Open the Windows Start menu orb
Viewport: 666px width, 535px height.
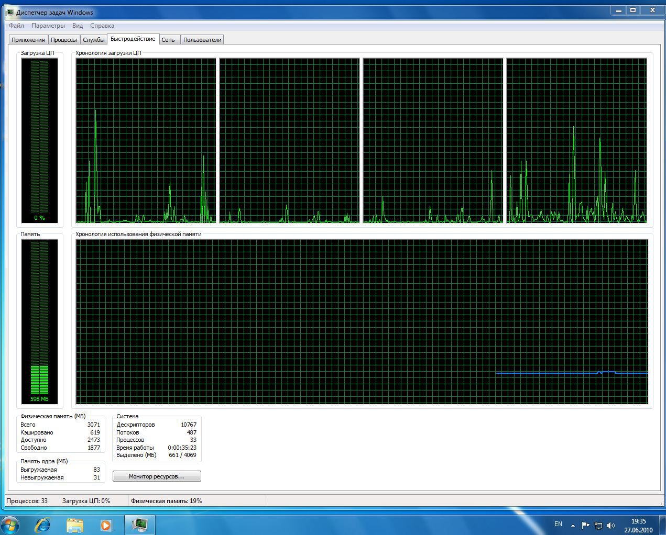10,524
